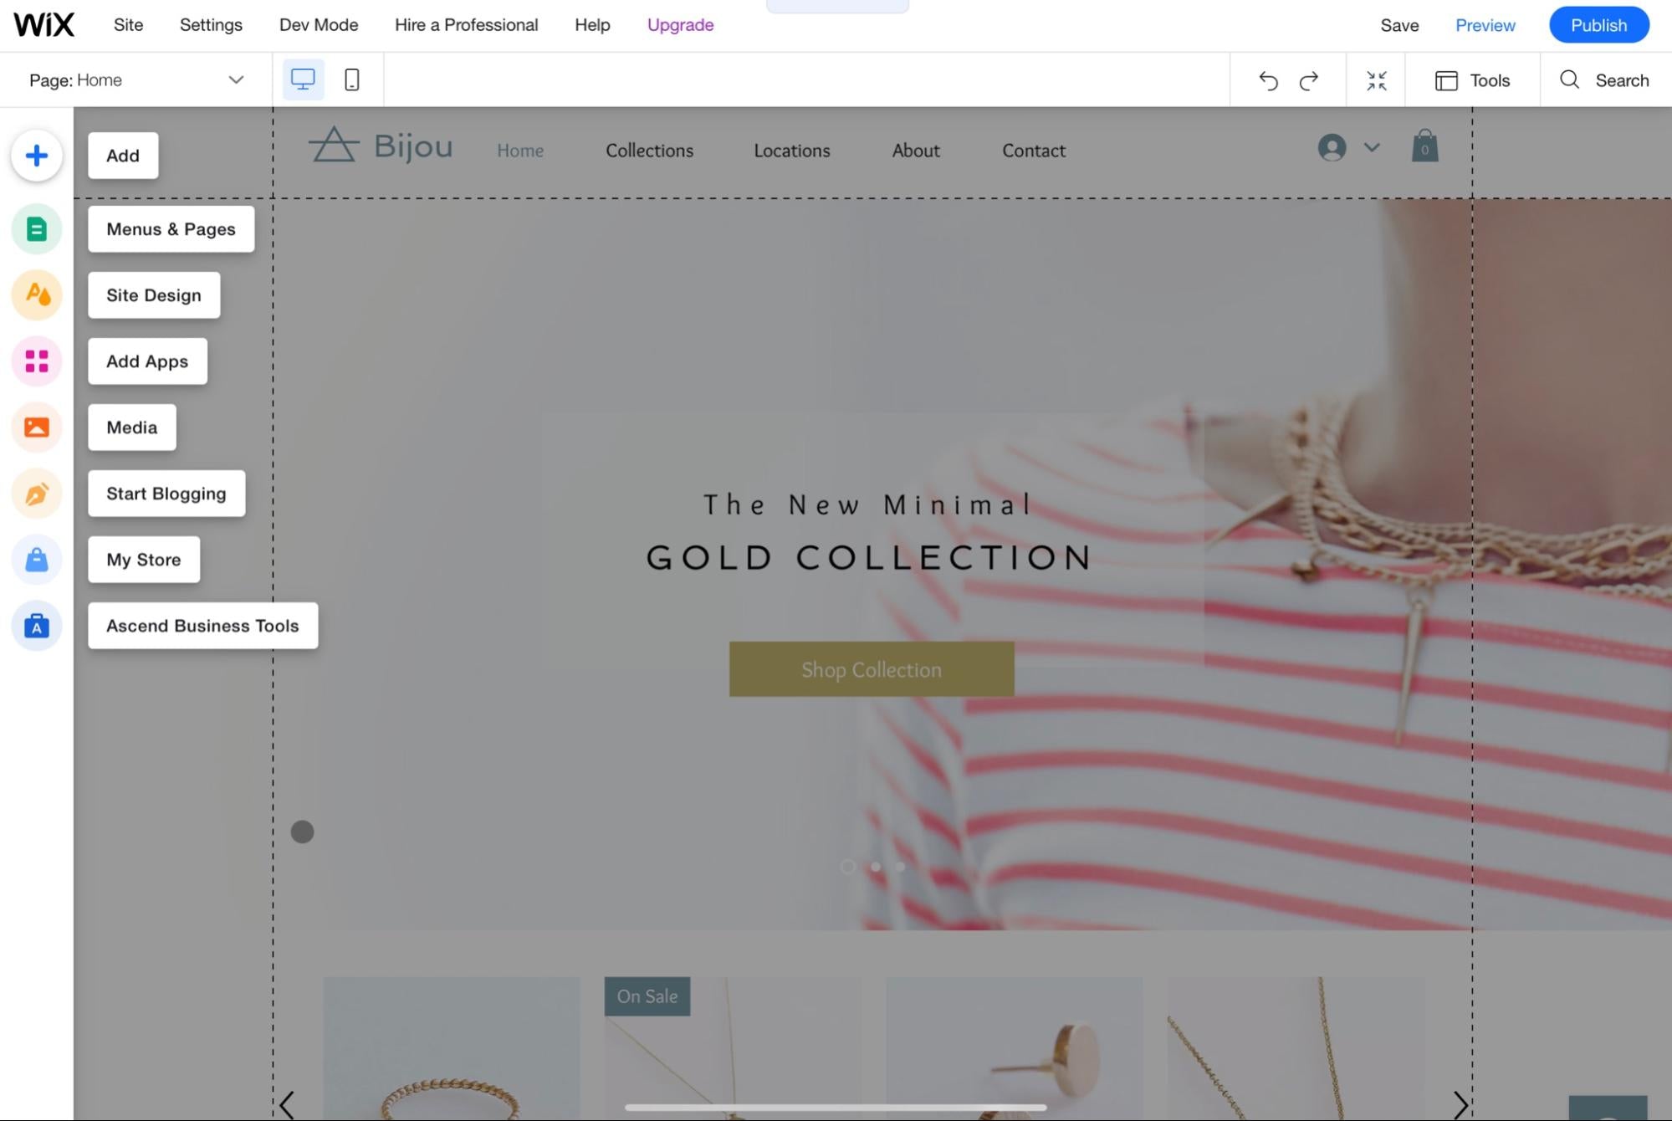Click the My Store sidebar icon
Screen dimensions: 1672x1121
pos(36,560)
